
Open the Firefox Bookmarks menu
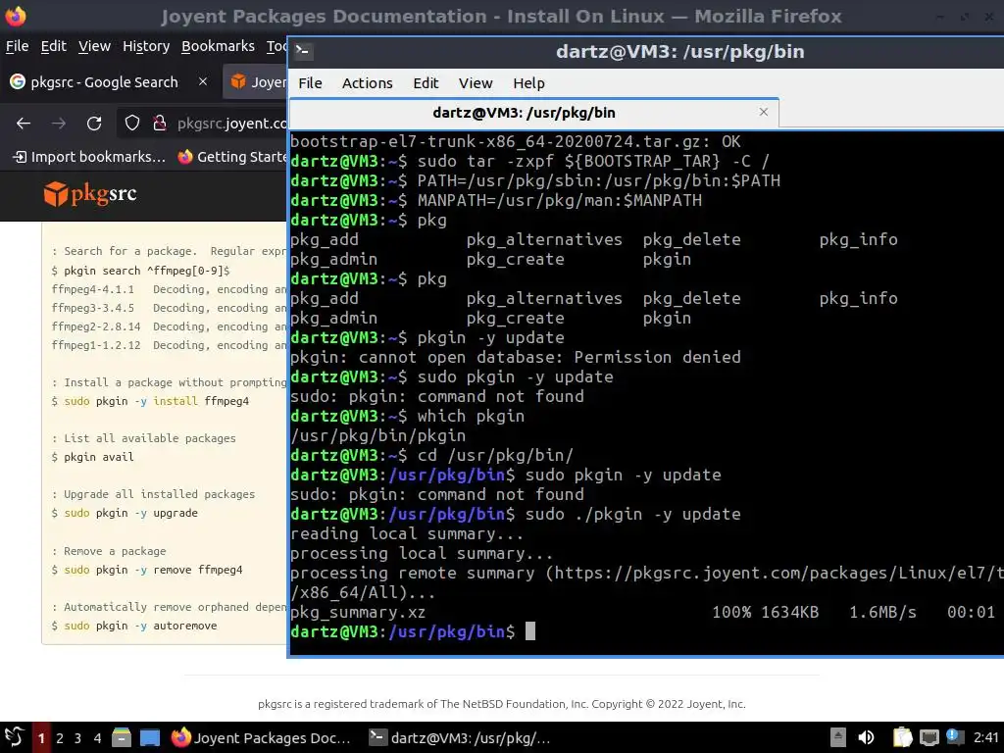[218, 46]
